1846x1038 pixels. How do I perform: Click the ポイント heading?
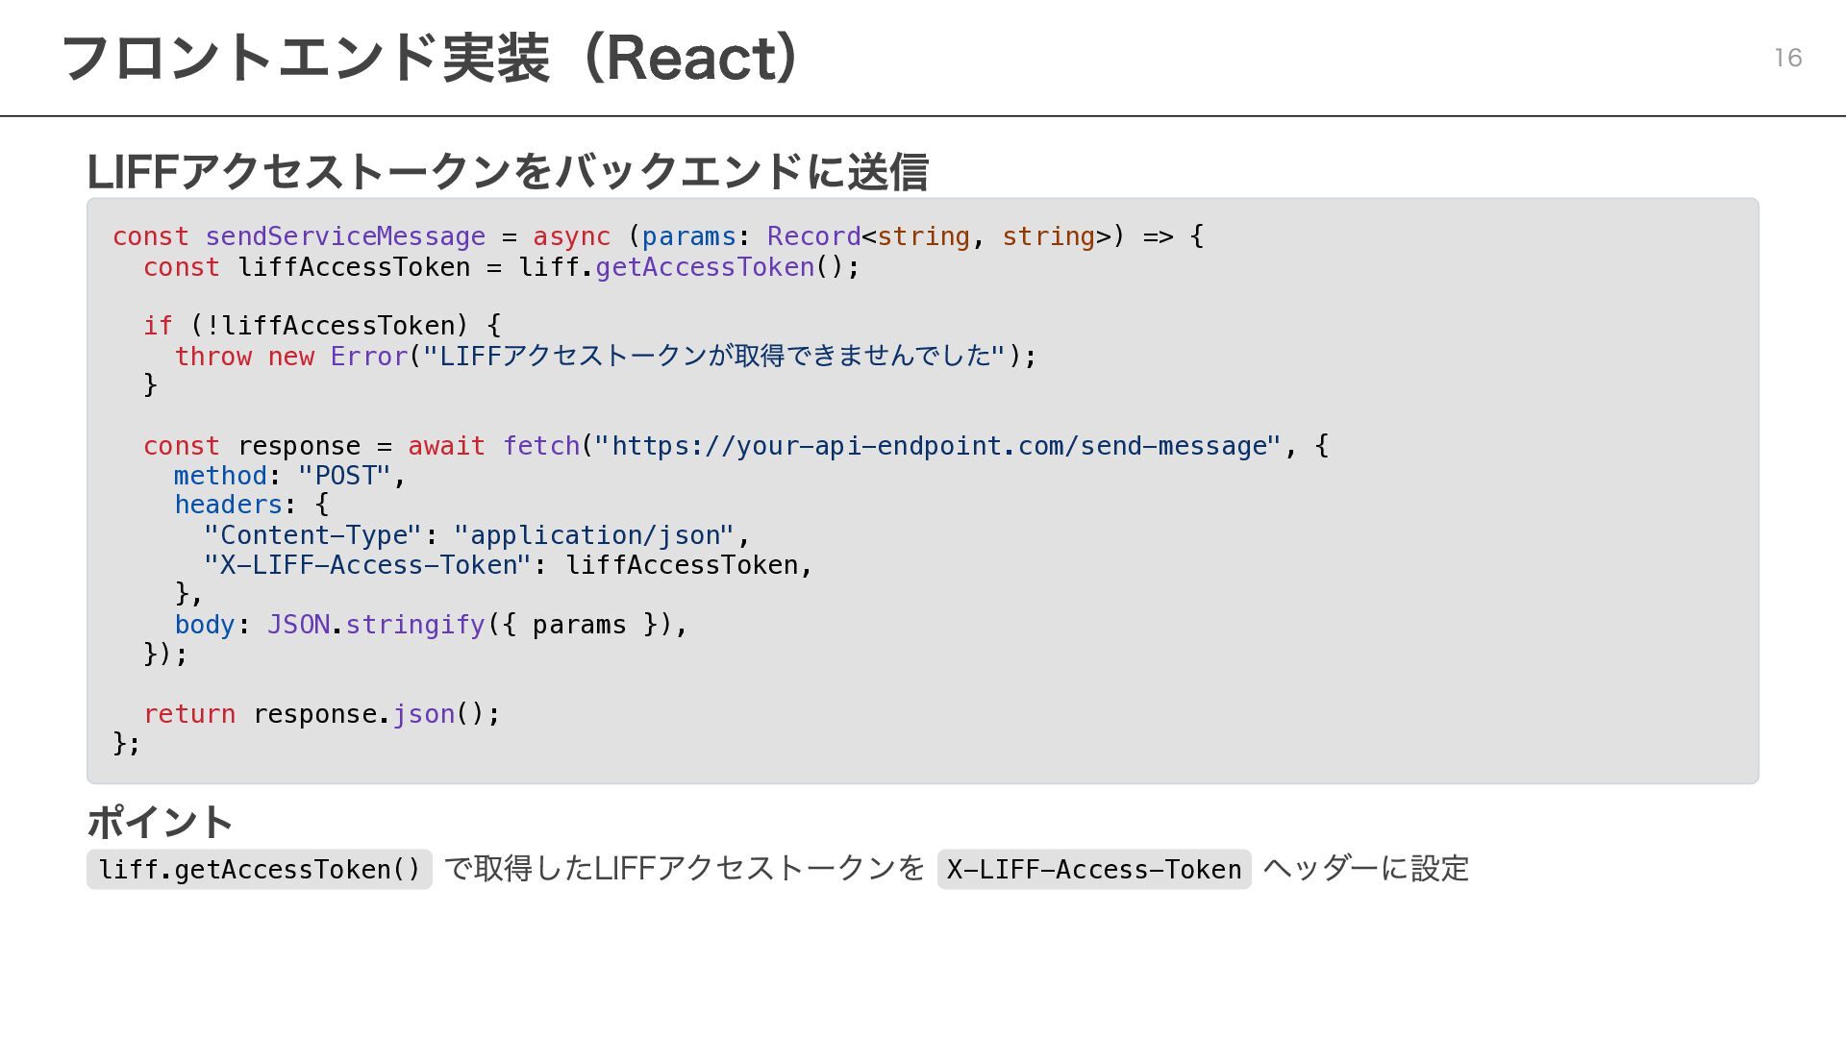160,823
